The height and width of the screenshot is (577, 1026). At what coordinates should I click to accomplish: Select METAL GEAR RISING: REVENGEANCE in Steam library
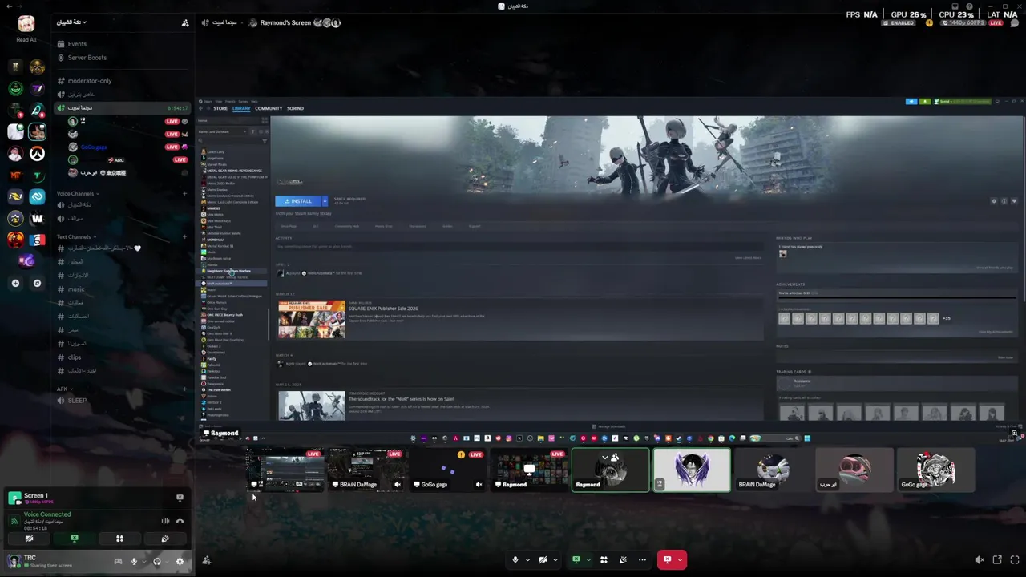[x=234, y=171]
